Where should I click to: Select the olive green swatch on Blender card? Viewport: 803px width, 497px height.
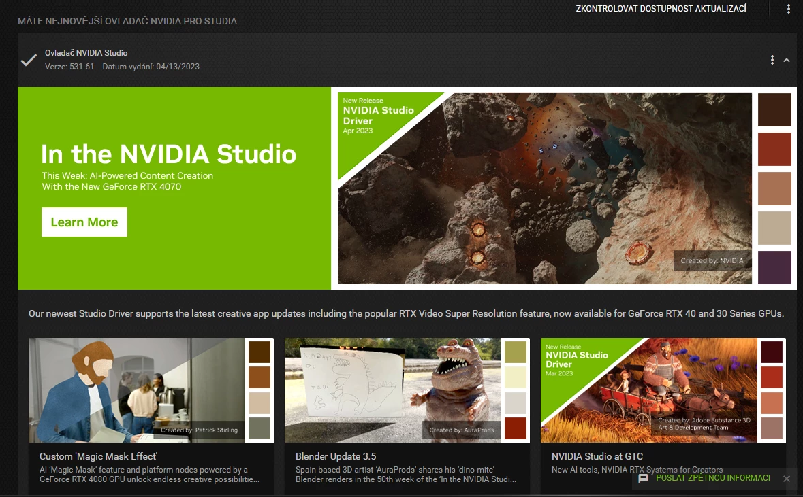click(x=515, y=352)
